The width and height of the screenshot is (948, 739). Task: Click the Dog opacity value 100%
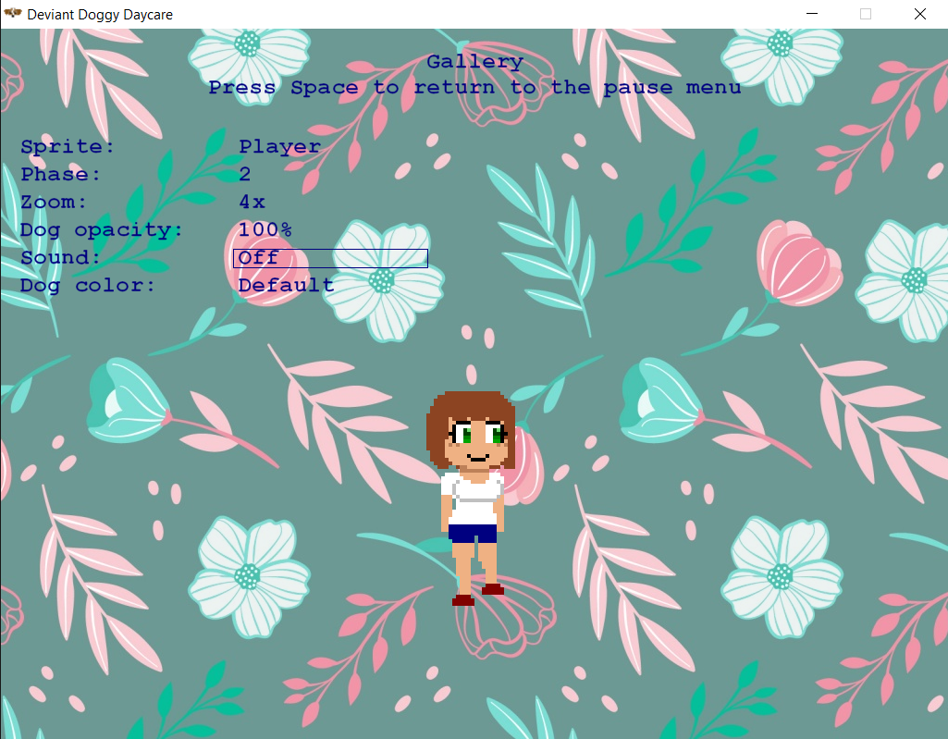click(x=265, y=229)
